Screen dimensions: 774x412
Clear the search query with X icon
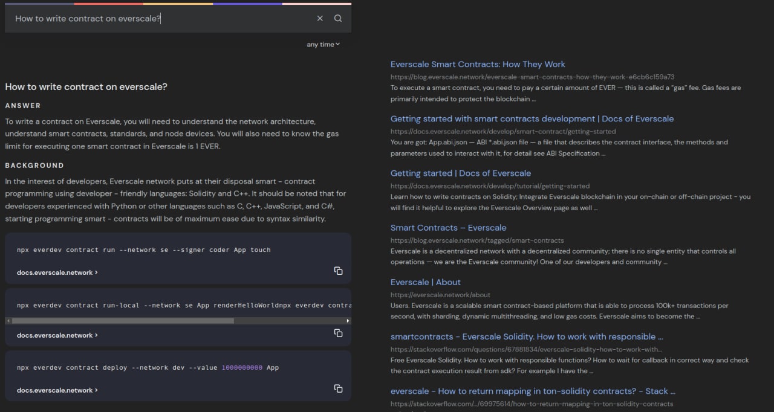coord(320,18)
